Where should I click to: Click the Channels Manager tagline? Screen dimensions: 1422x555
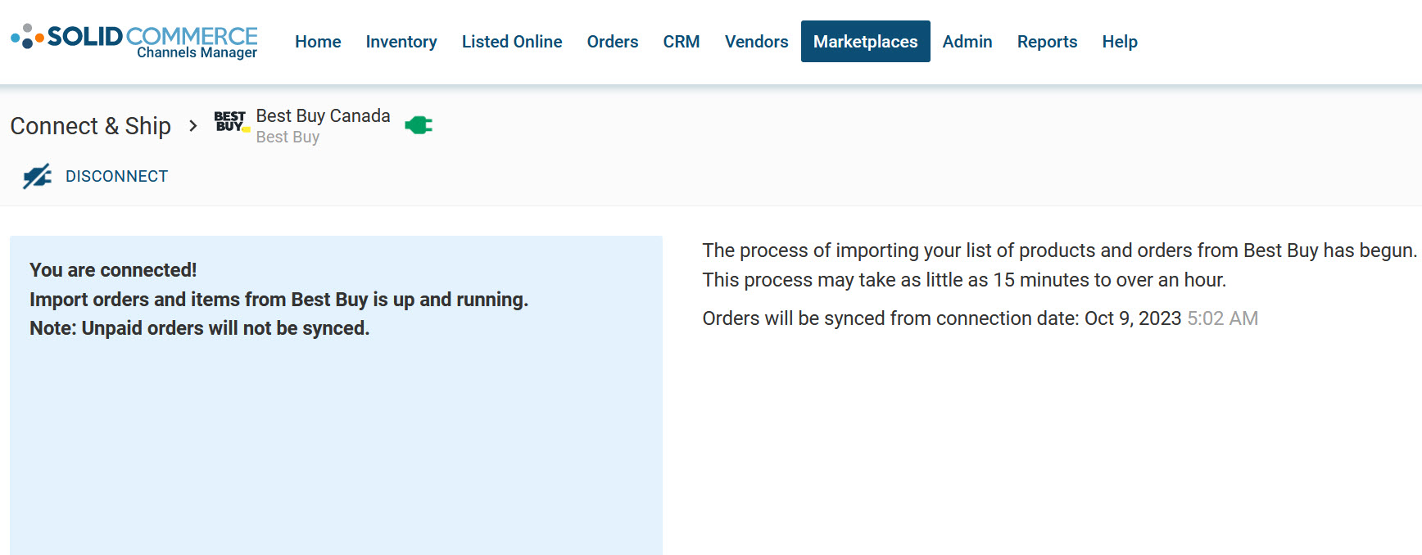[x=197, y=52]
